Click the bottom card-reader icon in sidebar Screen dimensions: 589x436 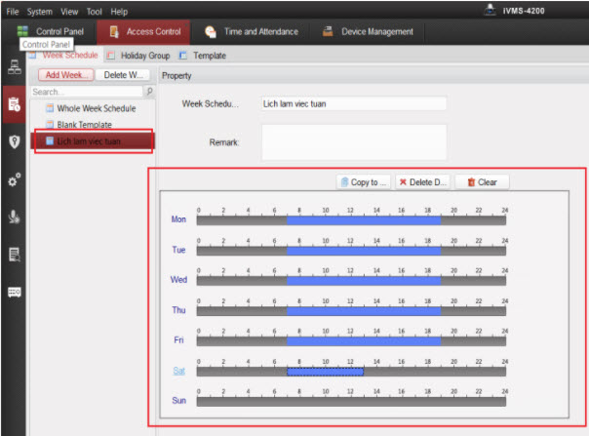tap(15, 292)
